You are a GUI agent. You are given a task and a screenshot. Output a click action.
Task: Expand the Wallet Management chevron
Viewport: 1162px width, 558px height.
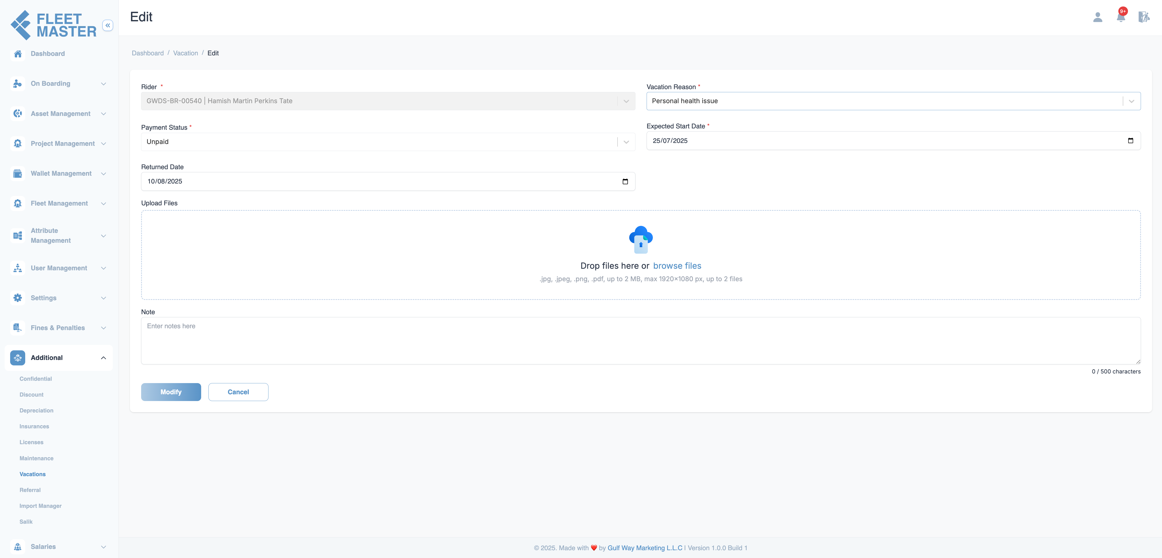[104, 174]
